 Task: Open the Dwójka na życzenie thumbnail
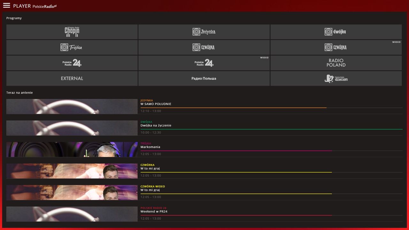(72, 128)
